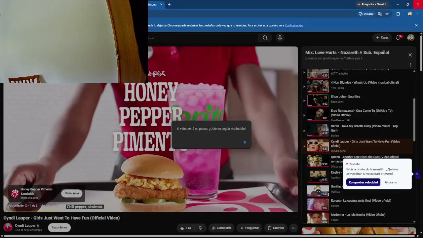The height and width of the screenshot is (238, 423).
Task: Click Sí in the paused video dialog
Action: pos(245,142)
